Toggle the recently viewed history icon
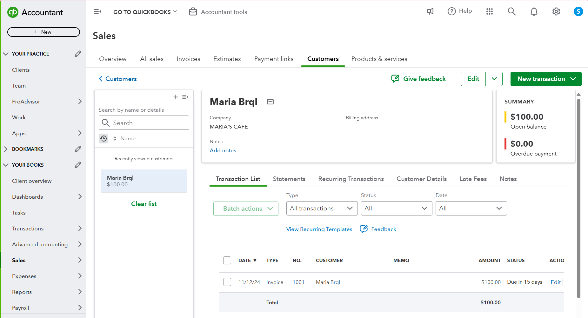Image resolution: width=588 pixels, height=318 pixels. click(x=104, y=138)
